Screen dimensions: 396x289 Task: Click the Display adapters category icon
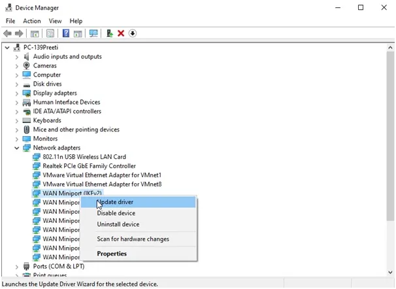click(27, 93)
